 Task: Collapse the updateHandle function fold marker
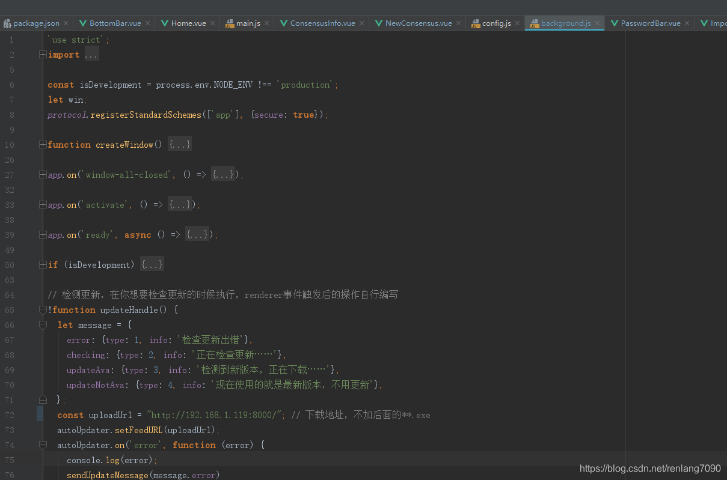tap(43, 310)
